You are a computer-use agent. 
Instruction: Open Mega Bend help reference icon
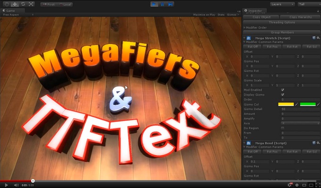point(314,143)
